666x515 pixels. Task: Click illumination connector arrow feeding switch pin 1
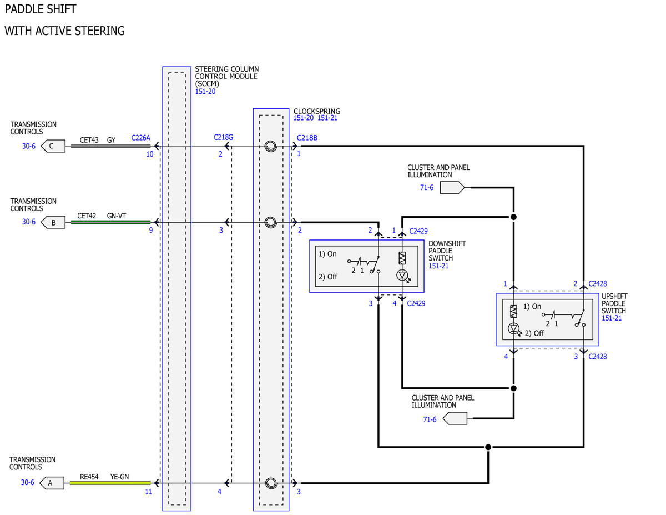tap(452, 188)
